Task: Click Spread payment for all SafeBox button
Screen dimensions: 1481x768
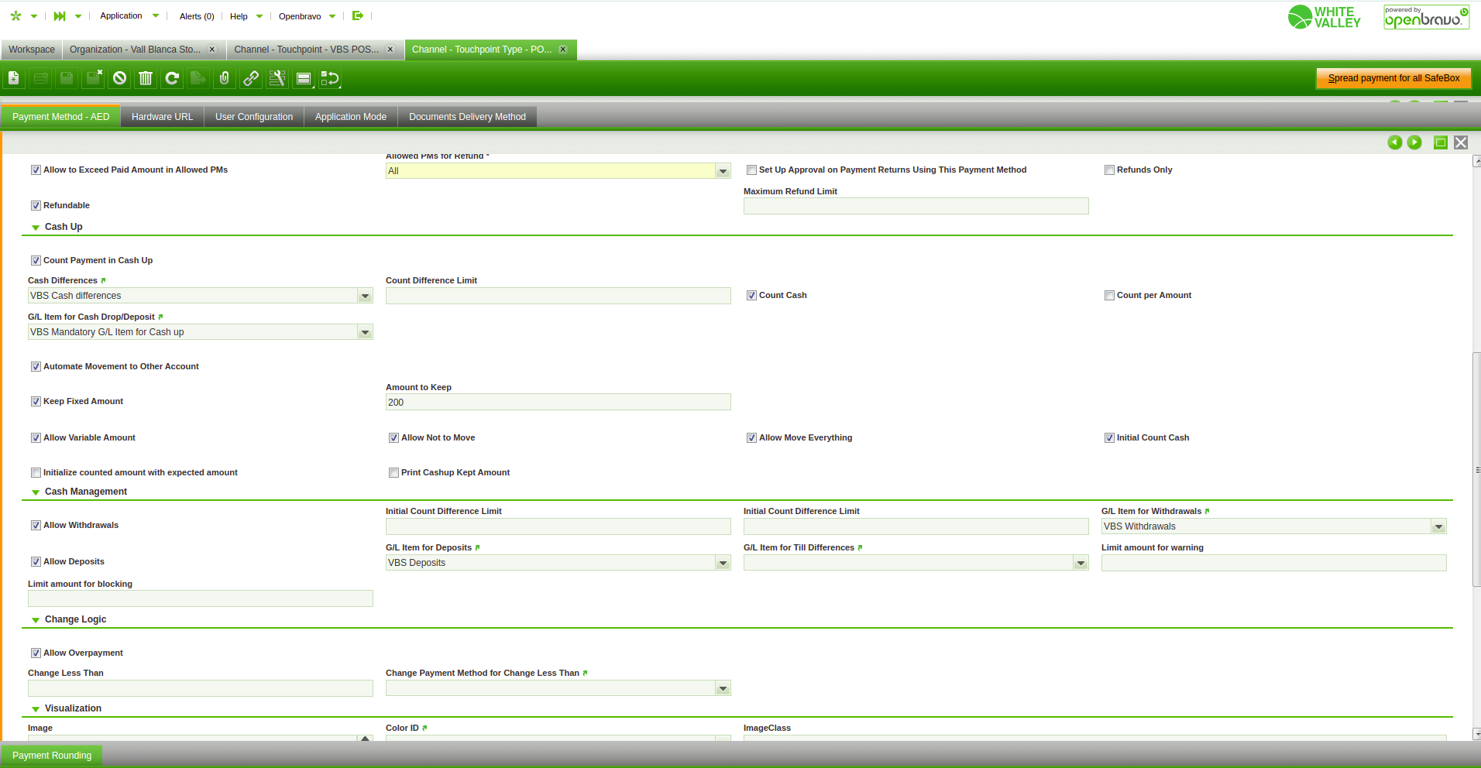Action: click(x=1393, y=78)
